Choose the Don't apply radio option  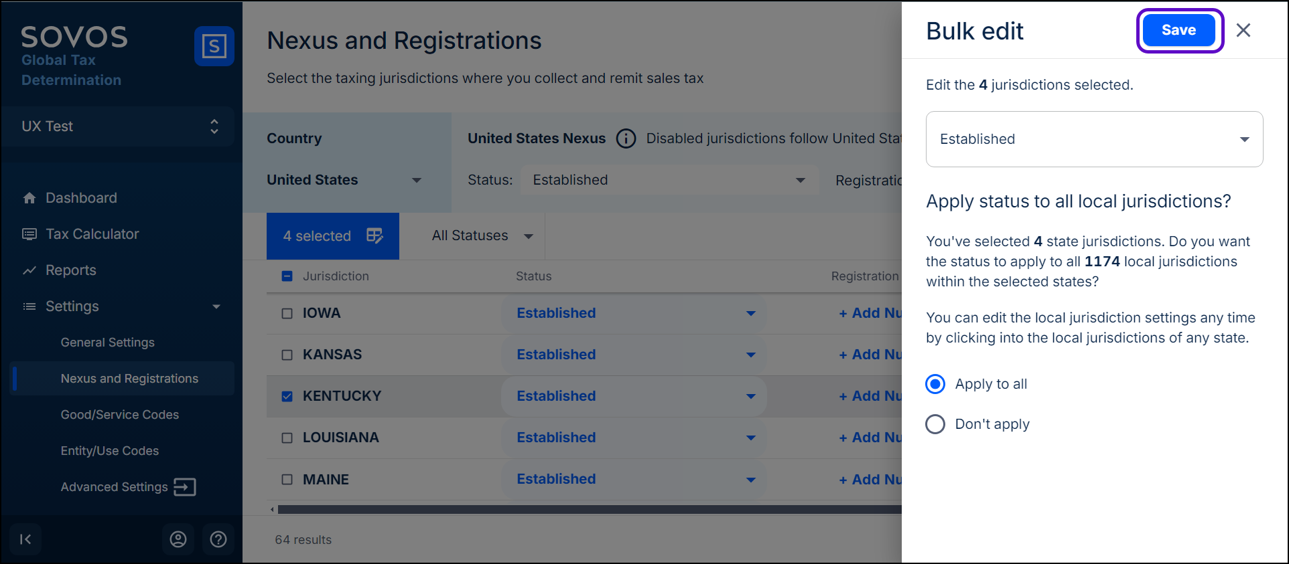pos(935,424)
